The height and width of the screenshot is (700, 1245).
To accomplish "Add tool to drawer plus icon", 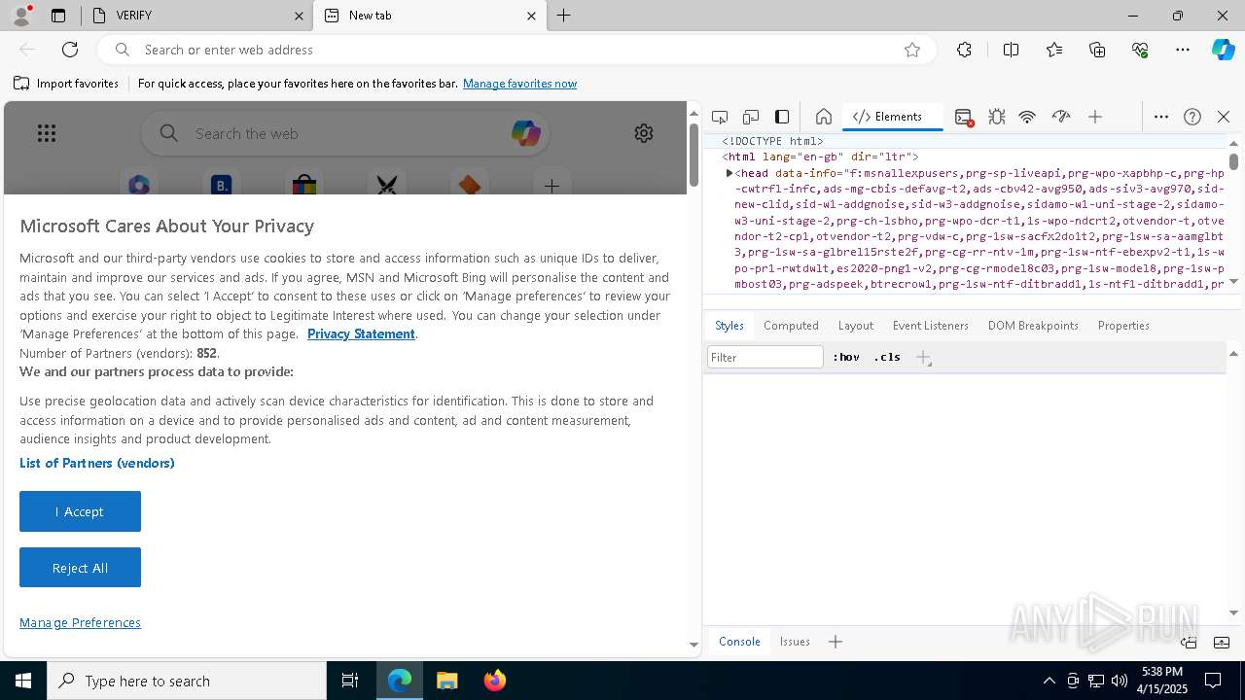I will click(x=836, y=642).
